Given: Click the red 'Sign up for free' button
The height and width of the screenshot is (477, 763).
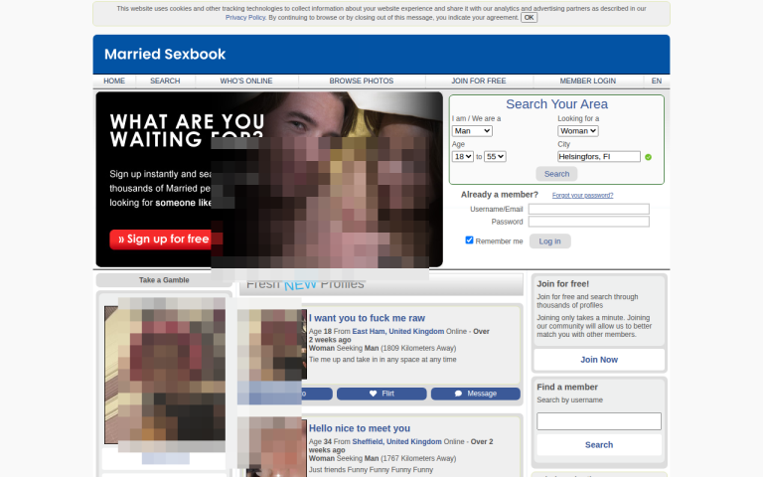Looking at the screenshot, I should [165, 238].
